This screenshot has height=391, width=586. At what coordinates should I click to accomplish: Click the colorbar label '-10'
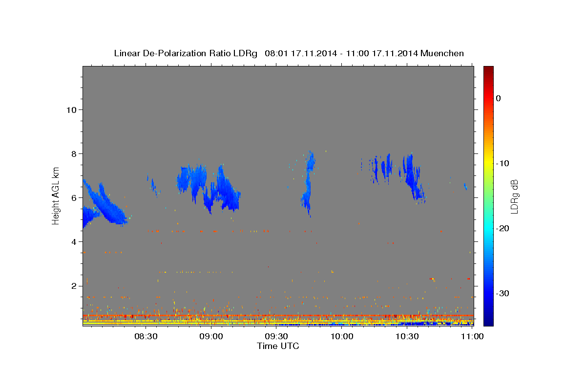tap(503, 163)
